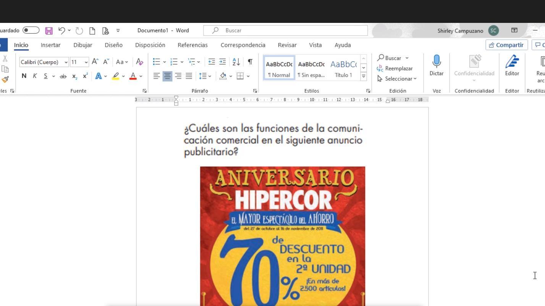Viewport: 545px width, 306px height.
Task: Open the font size 11 dropdown
Action: pyautogui.click(x=86, y=62)
